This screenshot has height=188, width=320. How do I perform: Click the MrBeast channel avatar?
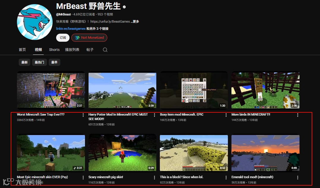[x=35, y=22]
